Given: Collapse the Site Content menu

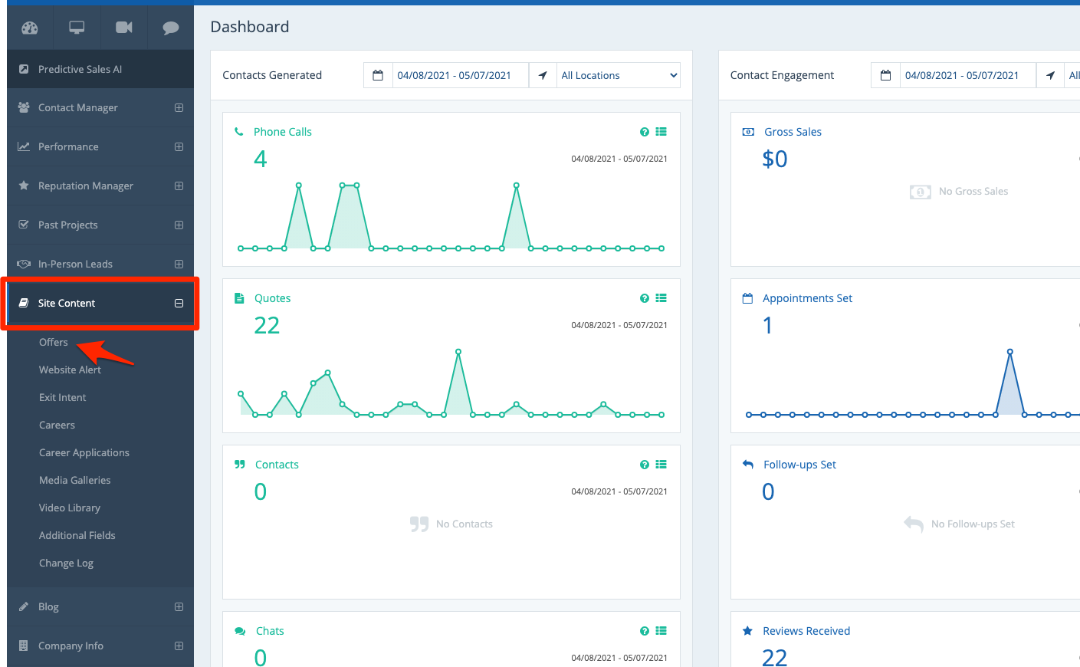Looking at the screenshot, I should click(179, 304).
